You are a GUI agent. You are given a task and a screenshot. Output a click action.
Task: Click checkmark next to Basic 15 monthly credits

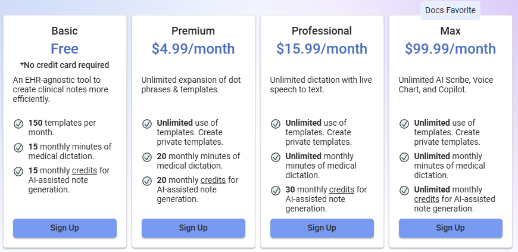(x=18, y=172)
